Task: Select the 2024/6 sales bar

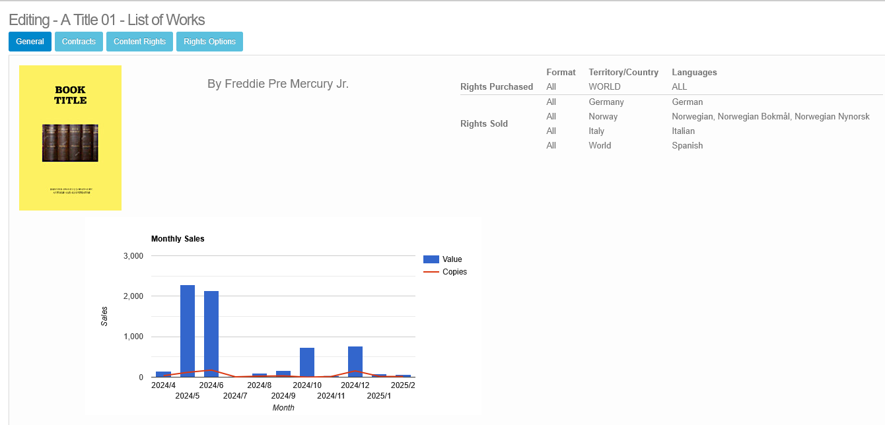Action: pos(211,333)
